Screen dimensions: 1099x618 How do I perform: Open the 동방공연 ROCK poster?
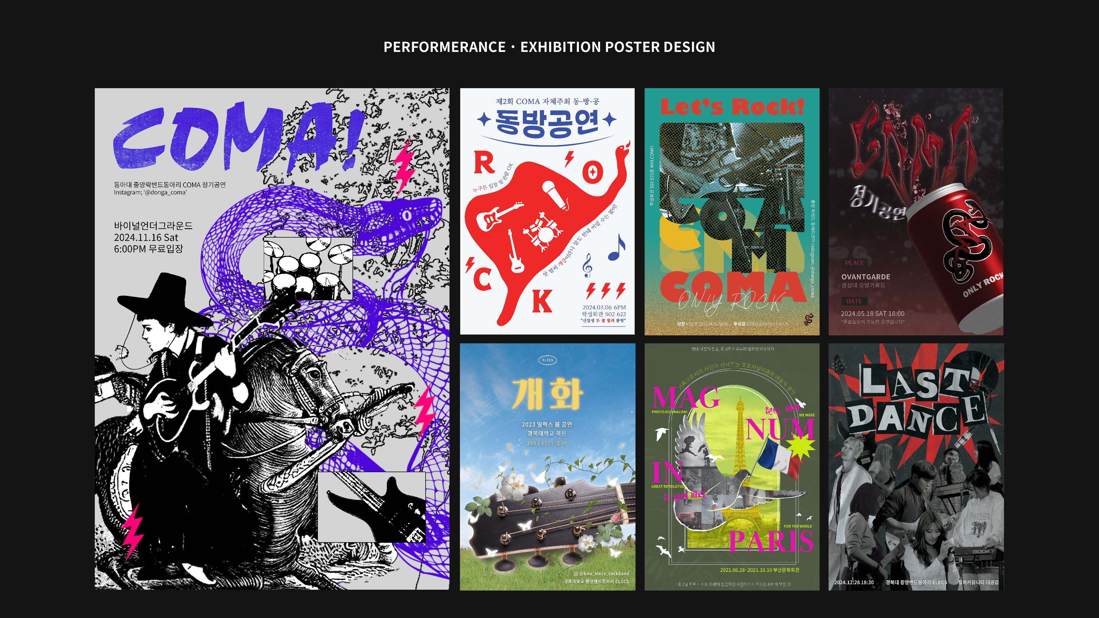(x=547, y=211)
